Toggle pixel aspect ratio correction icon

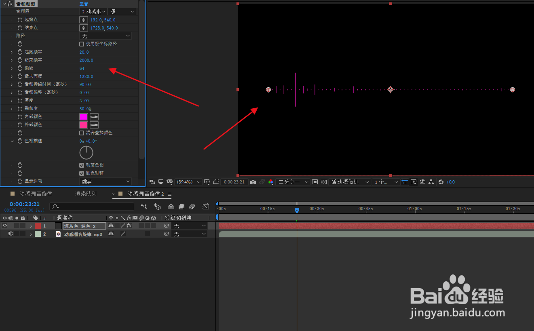(405, 182)
